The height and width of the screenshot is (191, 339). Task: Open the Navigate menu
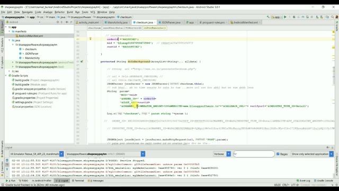coord(27,12)
